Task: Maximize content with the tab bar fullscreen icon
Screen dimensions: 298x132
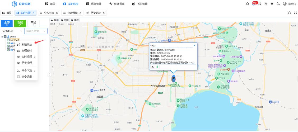Action: pyautogui.click(x=295, y=13)
